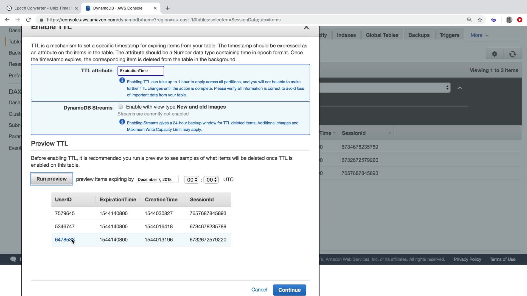Click the user profile avatar

pos(509,20)
